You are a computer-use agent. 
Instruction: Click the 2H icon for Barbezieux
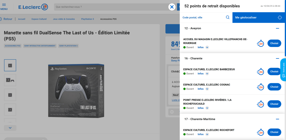(261, 72)
